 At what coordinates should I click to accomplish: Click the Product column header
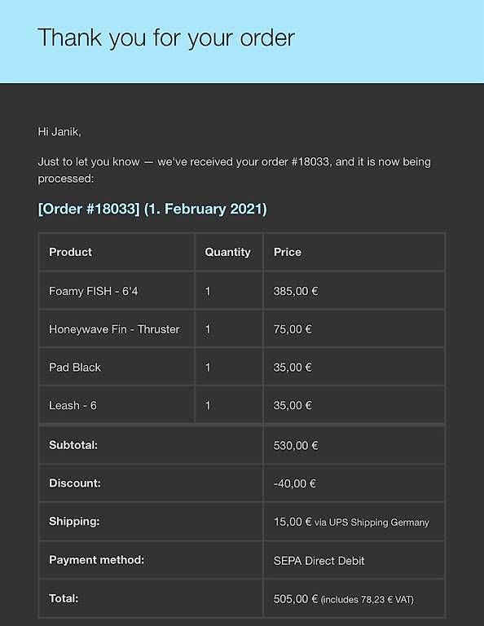(70, 252)
